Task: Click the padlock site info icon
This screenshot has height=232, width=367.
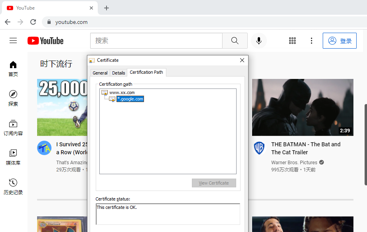Action: tap(49, 22)
